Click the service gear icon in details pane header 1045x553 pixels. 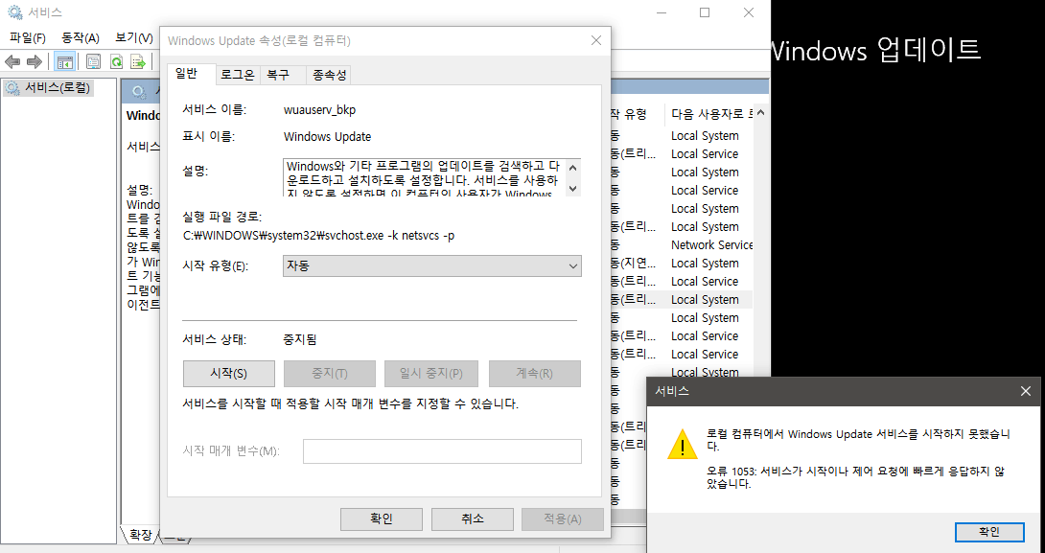[x=139, y=91]
